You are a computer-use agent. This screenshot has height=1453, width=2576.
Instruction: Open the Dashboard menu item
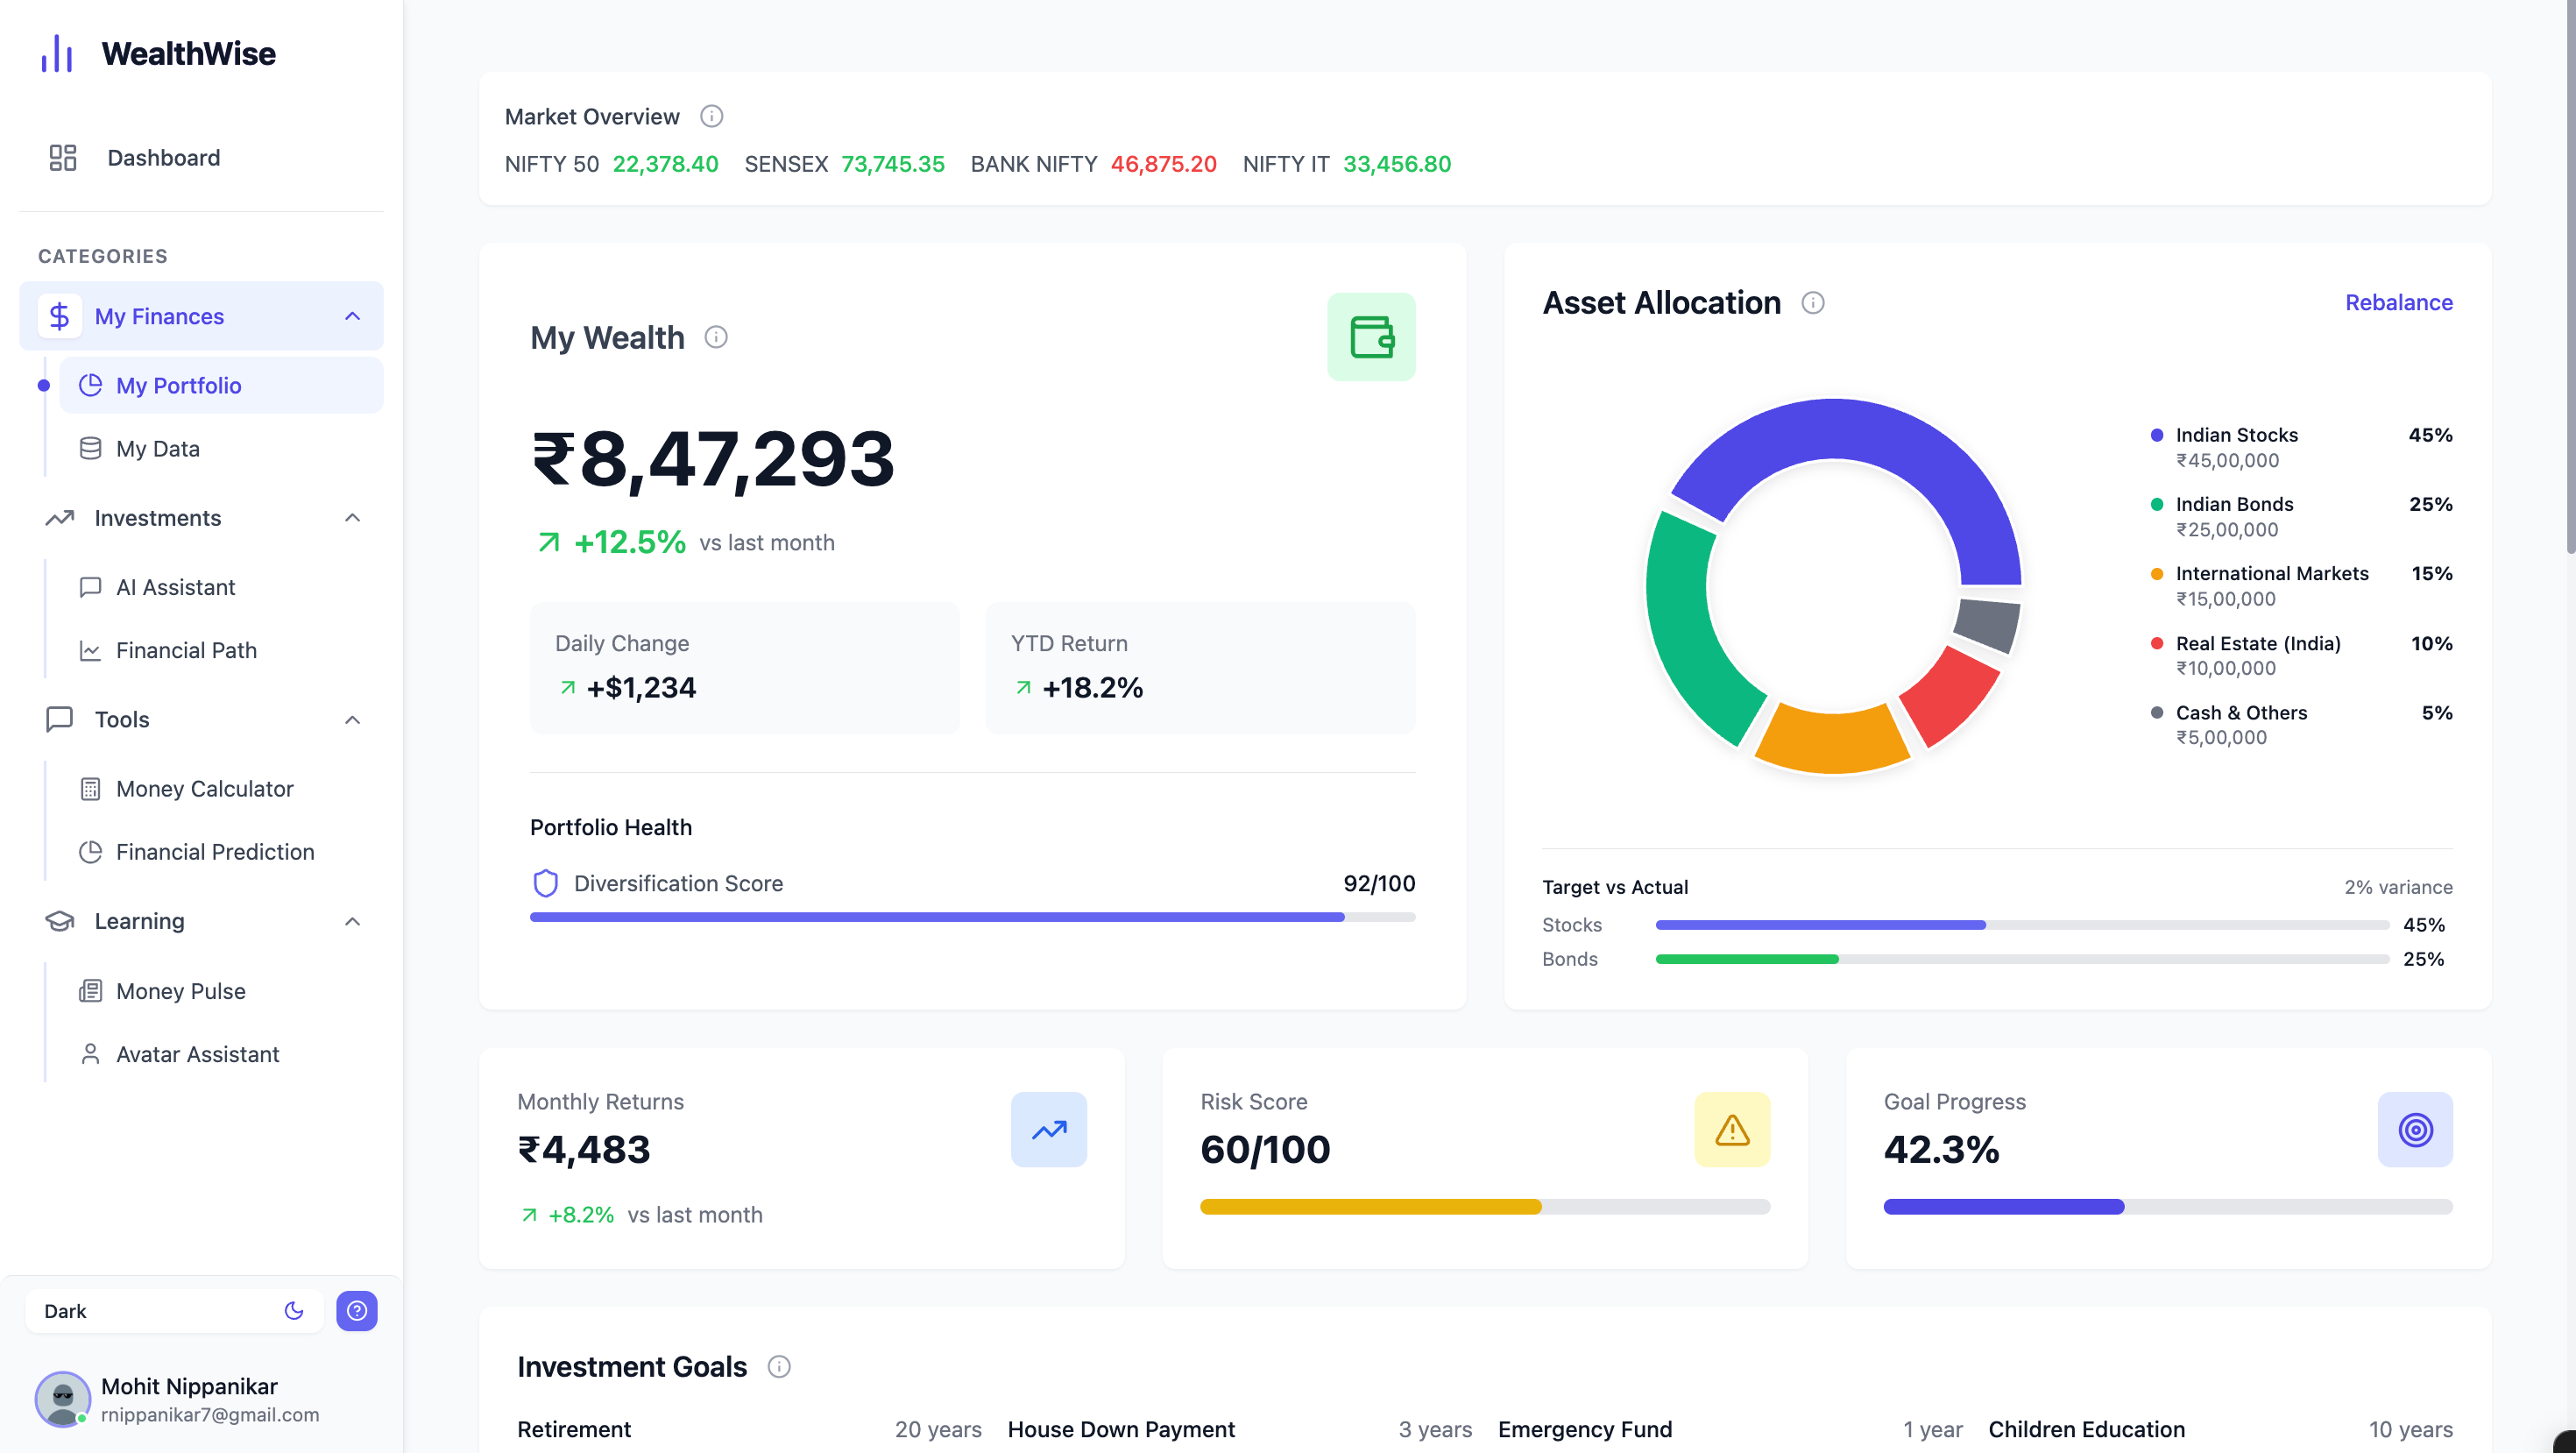click(163, 158)
